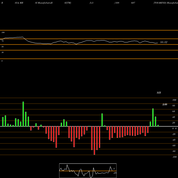Image resolution: width=178 pixels, height=178 pixels.
Task: Click the RSI axis label 30
Action: pyautogui.click(x=2, y=52)
